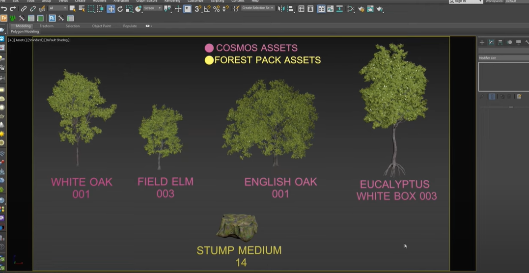Viewport: 529px width, 273px height.
Task: Switch to the Freeform ribbon tab
Action: (47, 26)
